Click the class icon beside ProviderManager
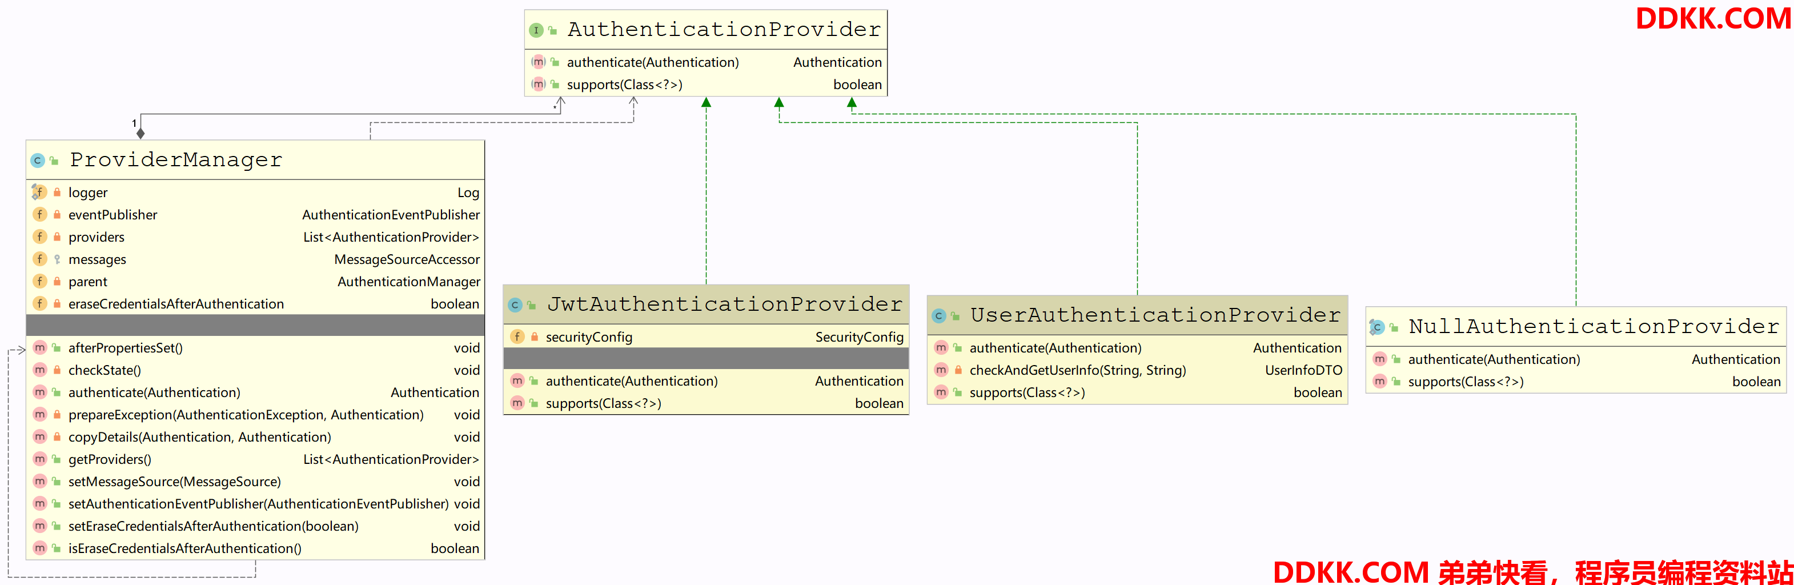The height and width of the screenshot is (585, 1794). tap(38, 161)
